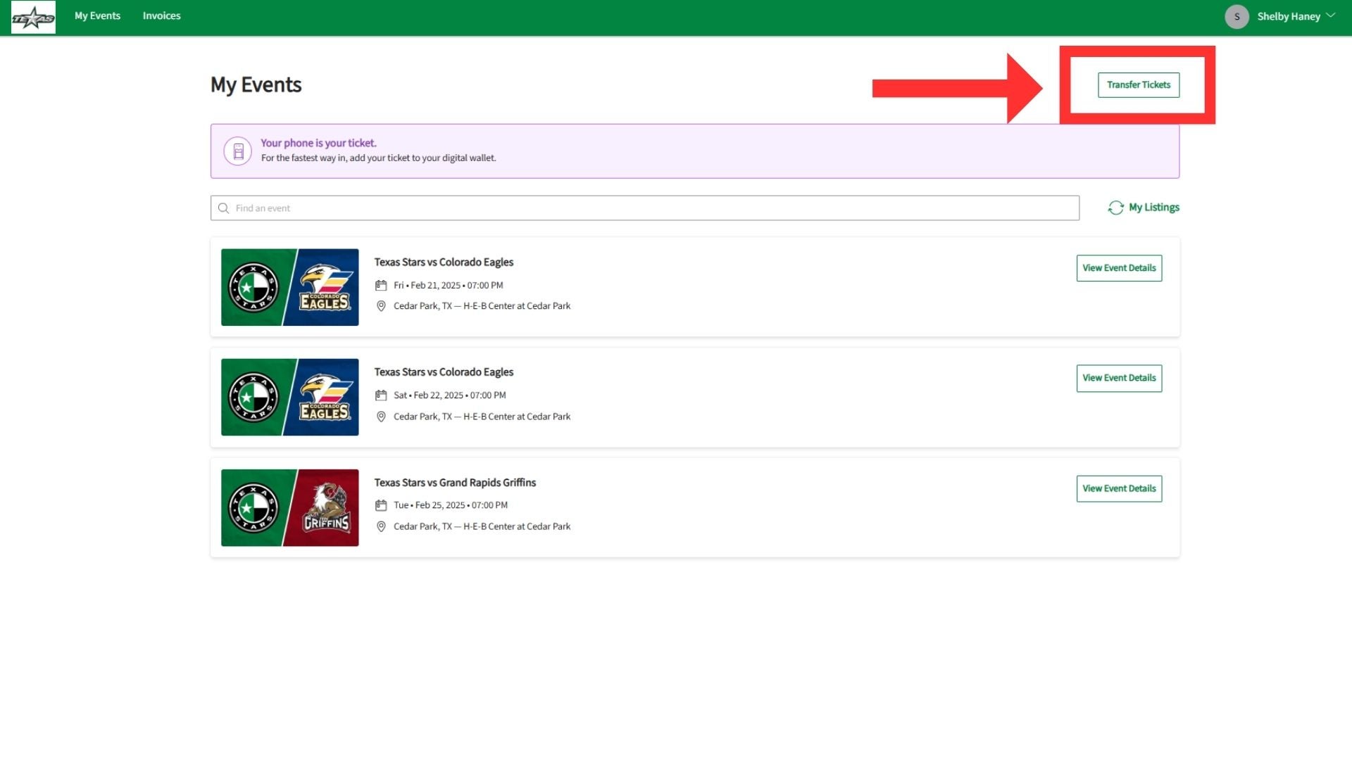This screenshot has height=760, width=1352.
Task: Click the location pin icon for Feb 22 event
Action: click(x=381, y=417)
